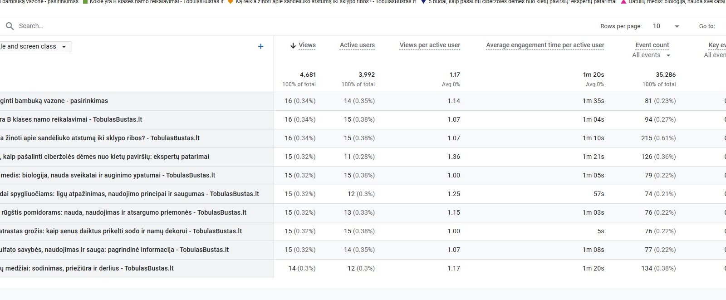Click the ciberžolės dėmes page row

105,157
